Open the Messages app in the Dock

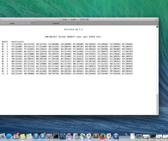click(x=9, y=136)
